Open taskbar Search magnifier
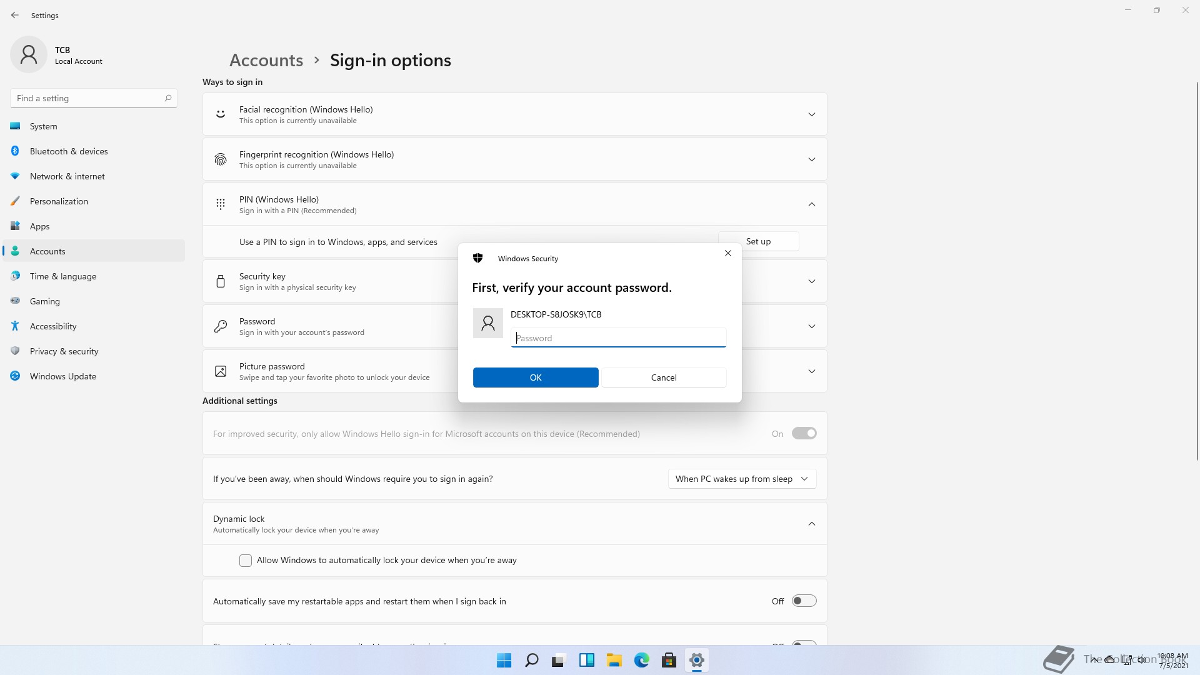 (532, 660)
